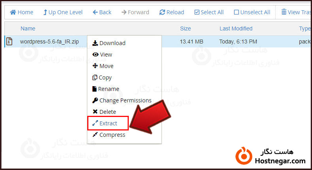
Task: Go Back using the toolbar button
Action: coord(102,12)
